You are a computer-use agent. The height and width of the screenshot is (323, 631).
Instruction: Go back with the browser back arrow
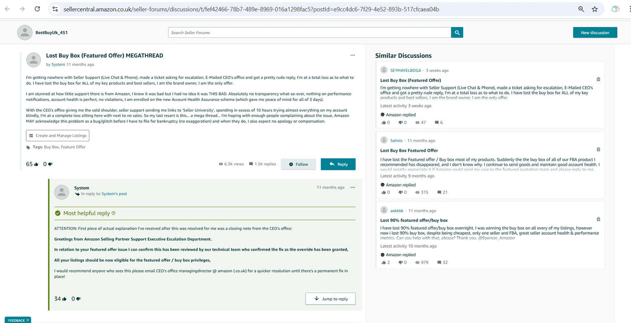pyautogui.click(x=8, y=9)
